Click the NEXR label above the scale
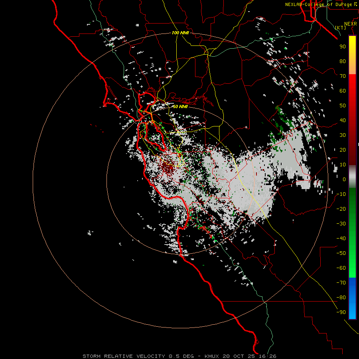The width and height of the screenshot is (359, 359). coord(351,24)
